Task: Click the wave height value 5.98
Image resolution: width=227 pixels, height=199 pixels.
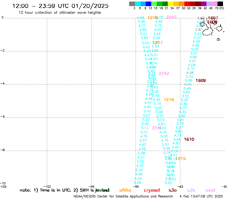Action: click(x=137, y=183)
